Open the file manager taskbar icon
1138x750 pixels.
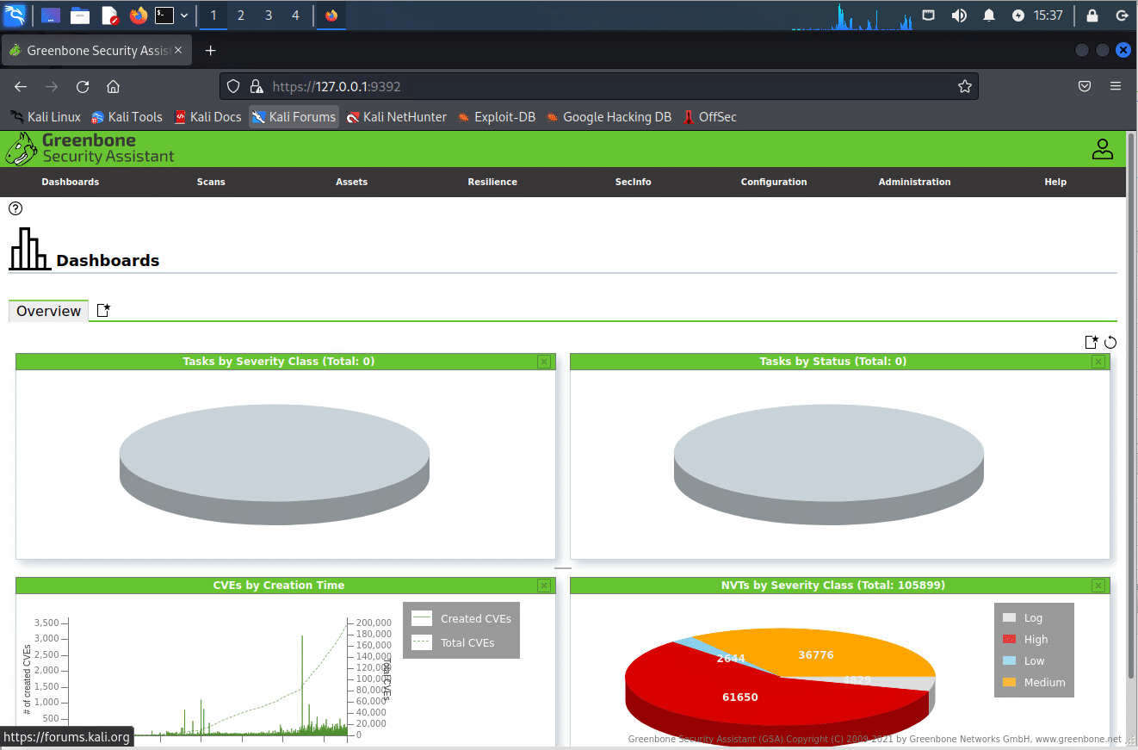tap(80, 15)
